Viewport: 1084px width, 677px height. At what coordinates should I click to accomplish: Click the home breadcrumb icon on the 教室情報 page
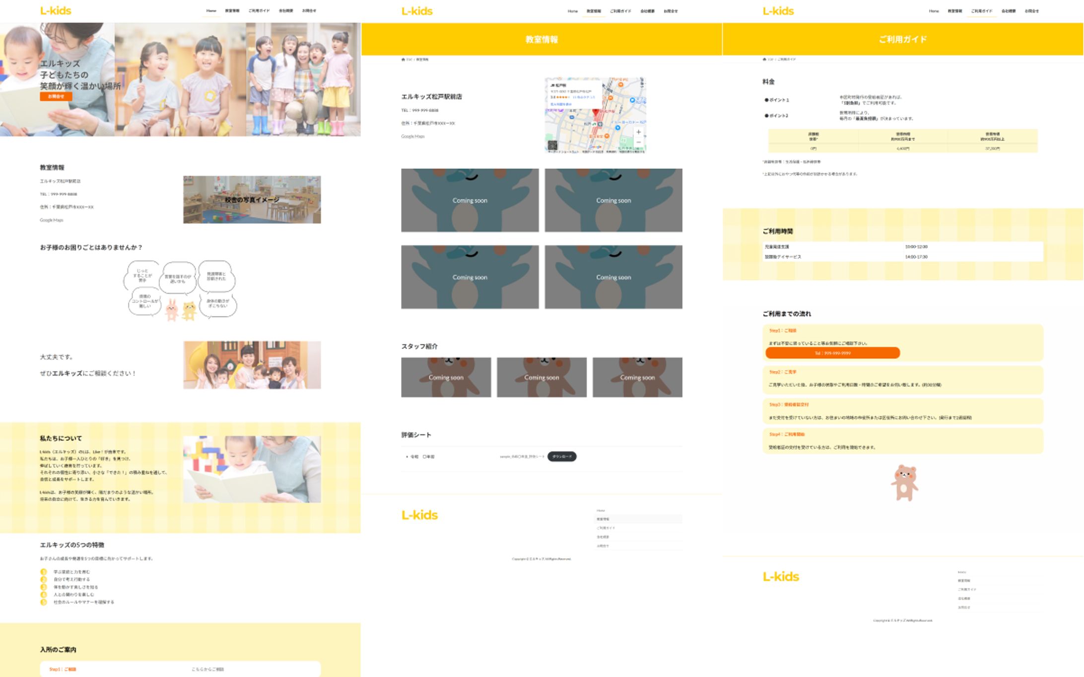point(403,60)
